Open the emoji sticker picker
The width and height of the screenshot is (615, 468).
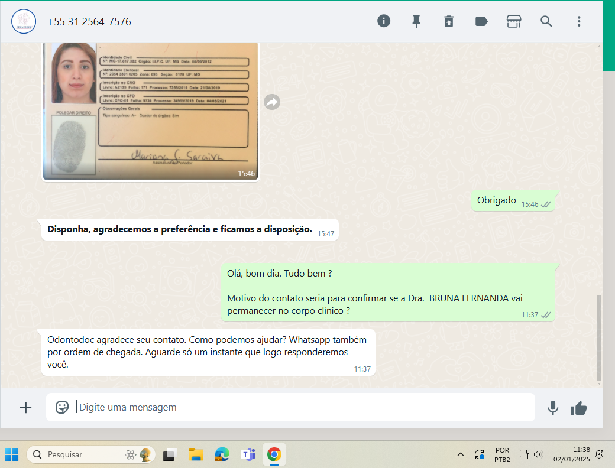pyautogui.click(x=62, y=407)
